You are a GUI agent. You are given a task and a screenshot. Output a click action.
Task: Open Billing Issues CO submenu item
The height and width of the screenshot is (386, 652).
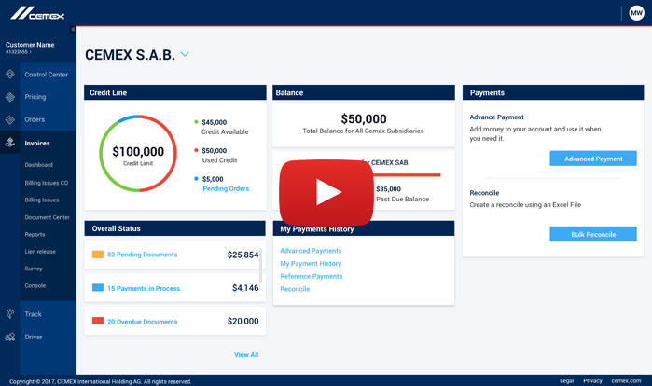[x=46, y=183]
